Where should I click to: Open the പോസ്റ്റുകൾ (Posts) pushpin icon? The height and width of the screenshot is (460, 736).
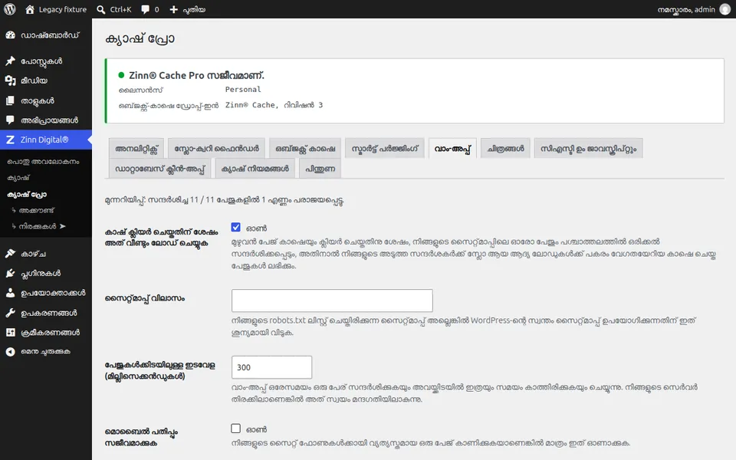(10, 61)
